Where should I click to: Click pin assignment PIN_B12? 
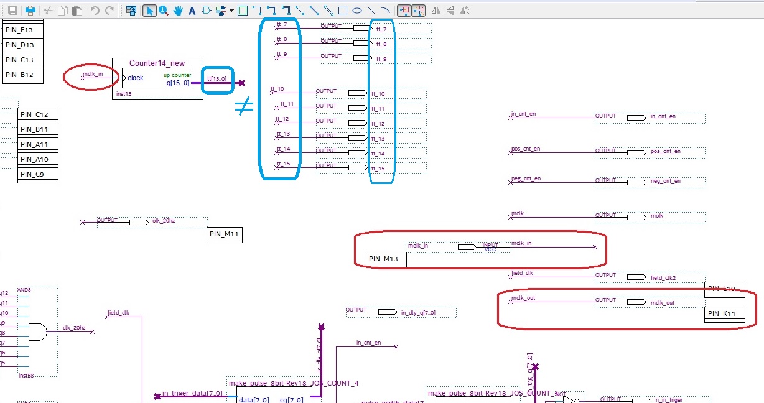24,75
